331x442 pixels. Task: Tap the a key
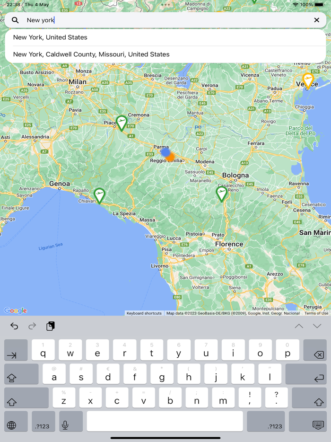tap(54, 374)
